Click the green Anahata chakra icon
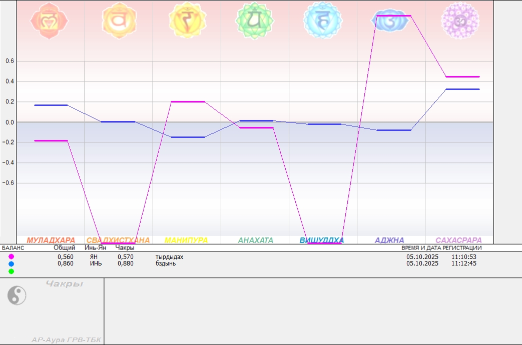This screenshot has width=522, height=345. click(x=255, y=20)
